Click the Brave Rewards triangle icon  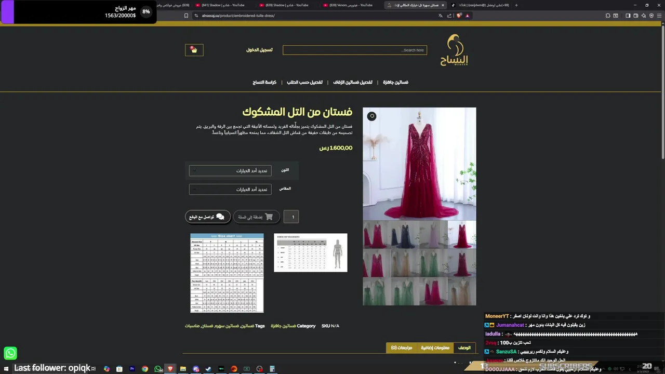pos(467,16)
